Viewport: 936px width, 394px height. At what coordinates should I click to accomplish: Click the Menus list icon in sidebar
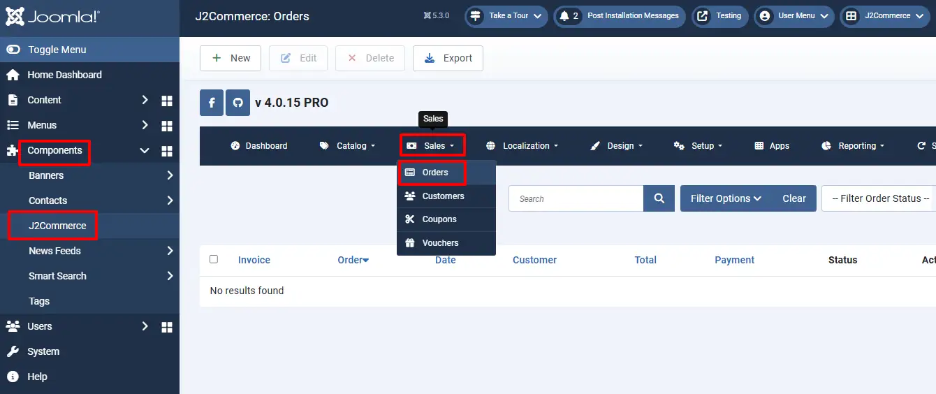click(13, 125)
